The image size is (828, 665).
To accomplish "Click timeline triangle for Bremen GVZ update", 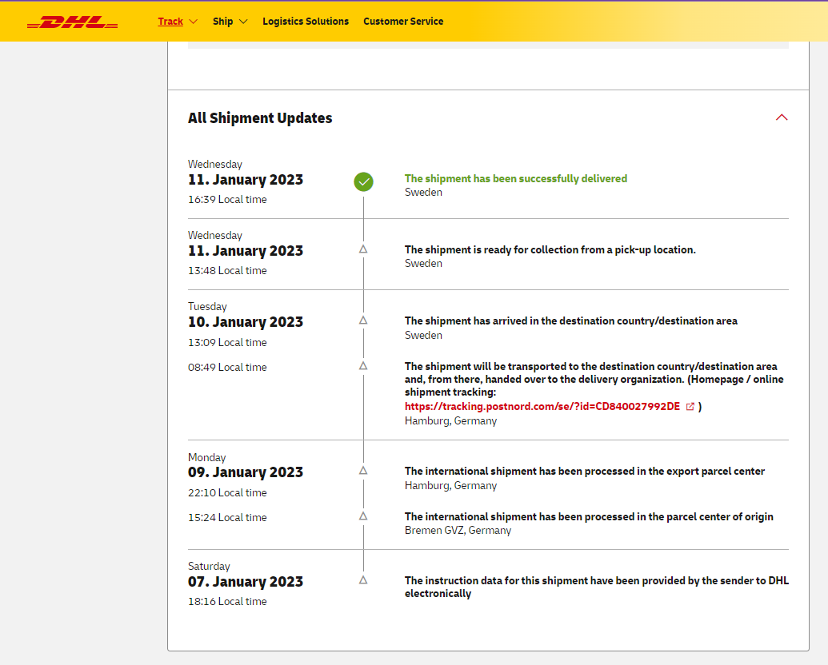I will [x=363, y=516].
